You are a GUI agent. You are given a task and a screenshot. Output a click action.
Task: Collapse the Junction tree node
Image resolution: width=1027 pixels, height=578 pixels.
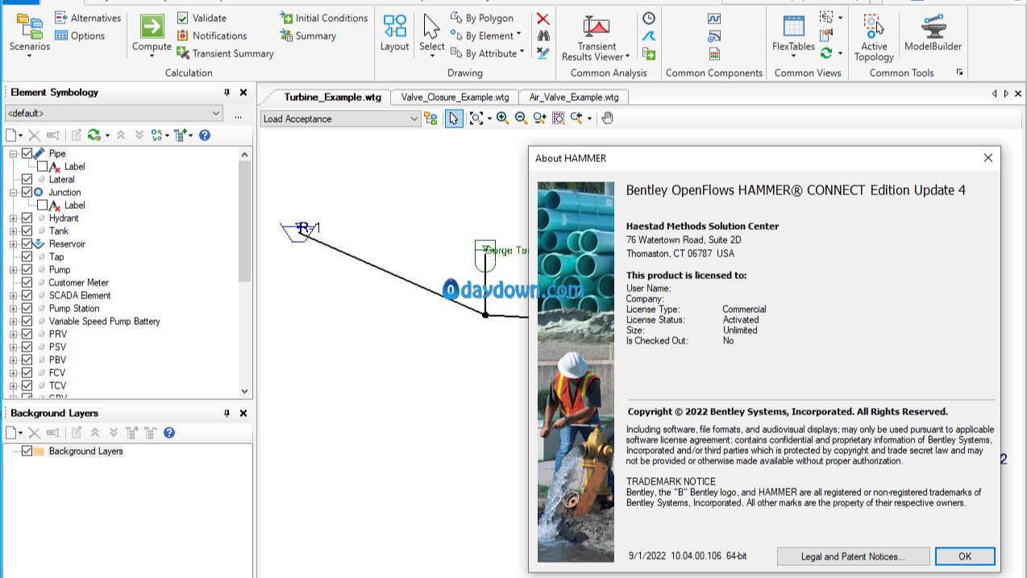click(13, 192)
